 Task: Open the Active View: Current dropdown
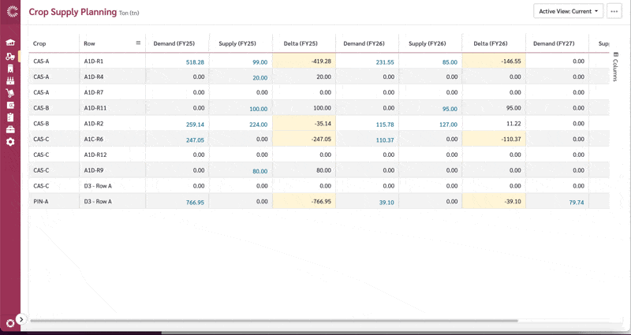click(x=569, y=11)
